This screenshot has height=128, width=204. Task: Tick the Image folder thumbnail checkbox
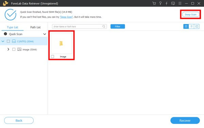[x=53, y=57]
